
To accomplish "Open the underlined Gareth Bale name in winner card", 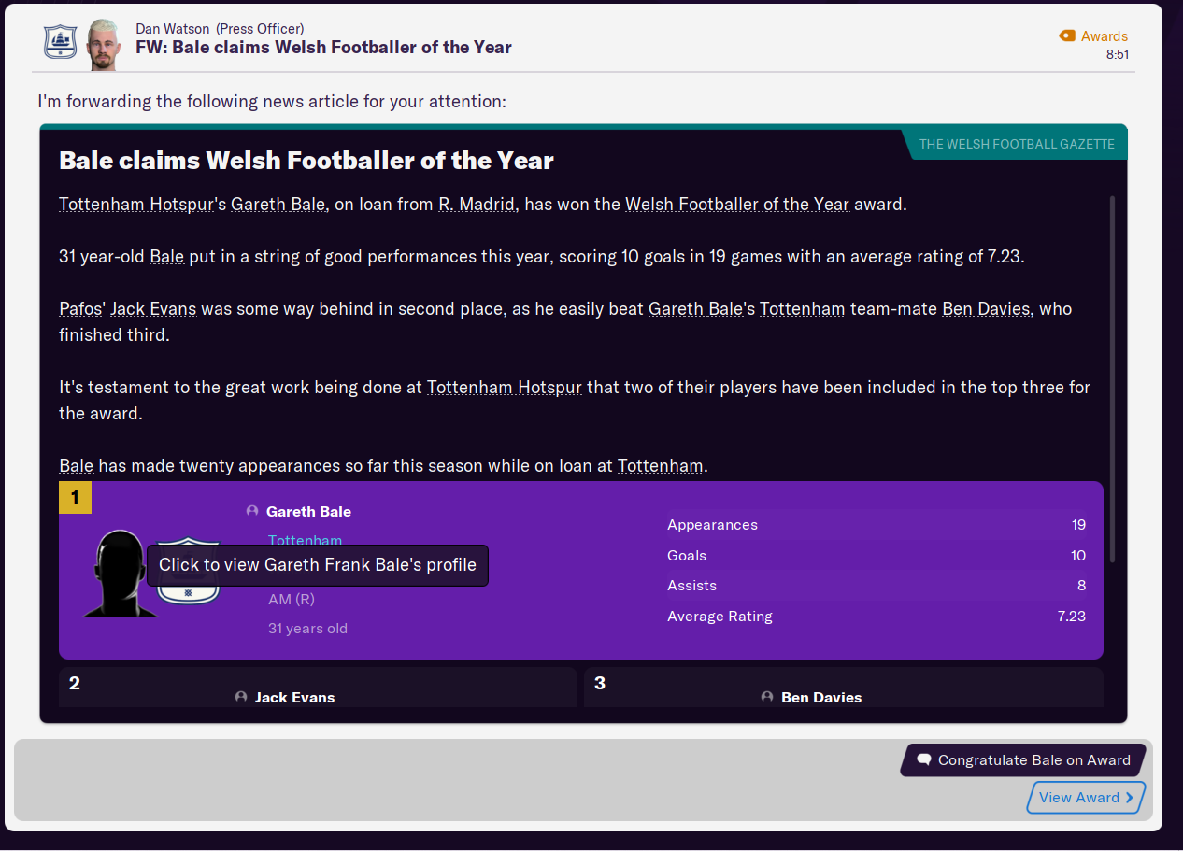I will pyautogui.click(x=308, y=511).
